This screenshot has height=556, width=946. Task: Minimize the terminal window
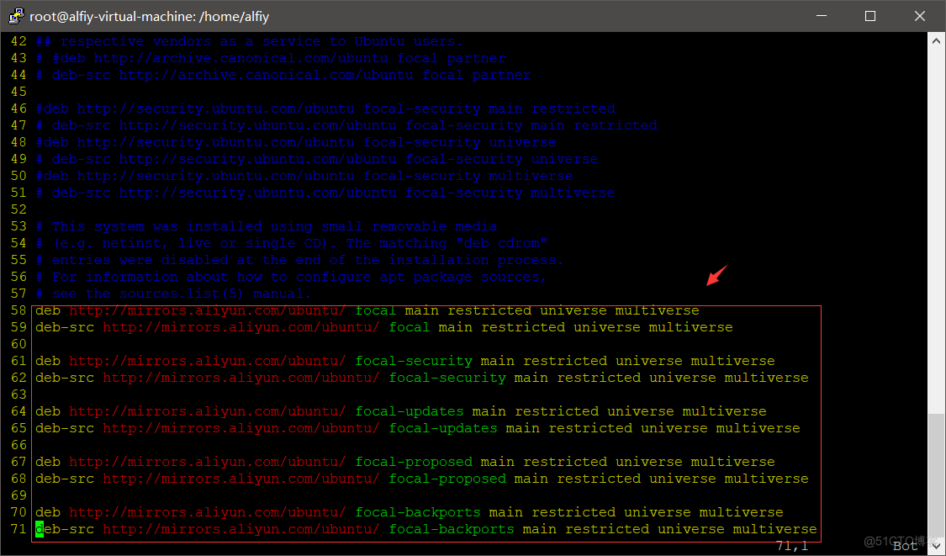click(x=822, y=16)
